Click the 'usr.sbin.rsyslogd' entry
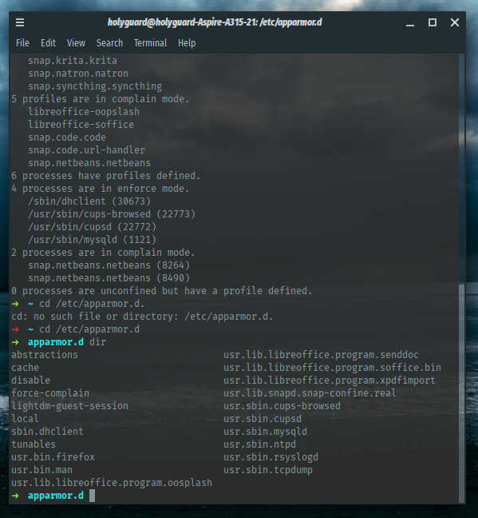Screen dimensions: 478x518 pos(271,457)
